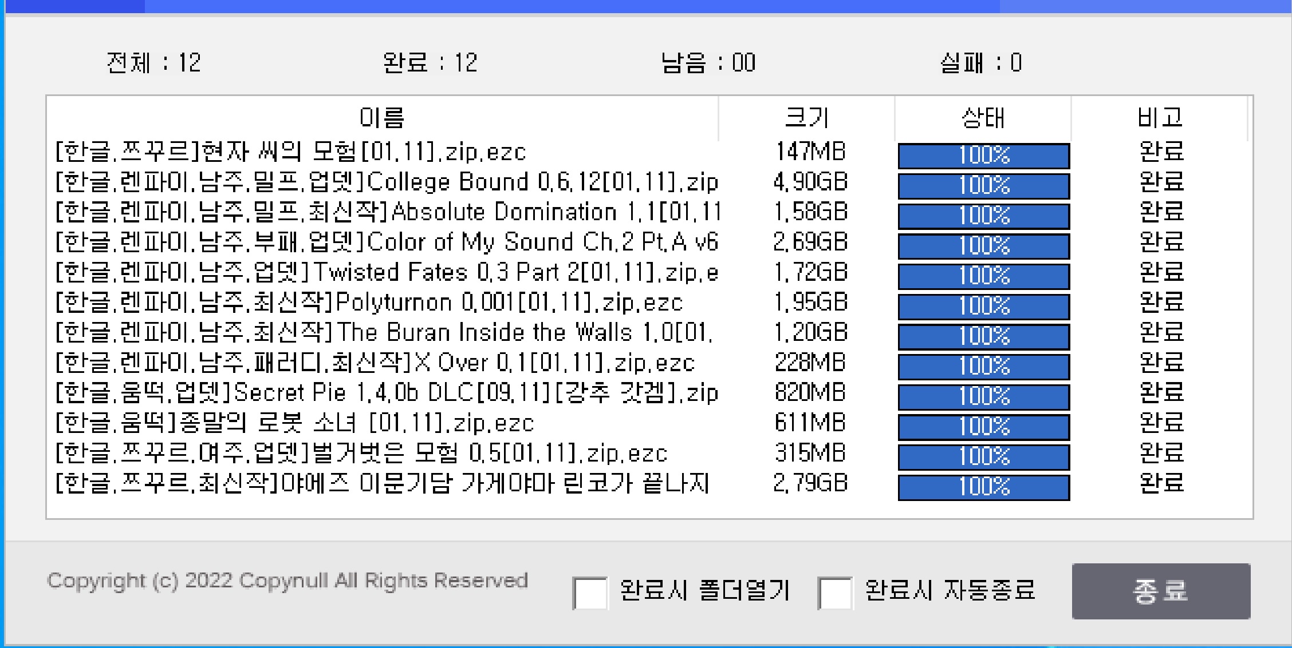Sort list by 이름 column header
Screen dimensions: 1292x648
pos(382,118)
